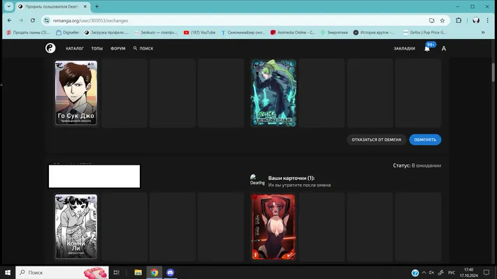Open ЗАКЛАДКИ in the site header
The image size is (497, 279).
tap(404, 48)
